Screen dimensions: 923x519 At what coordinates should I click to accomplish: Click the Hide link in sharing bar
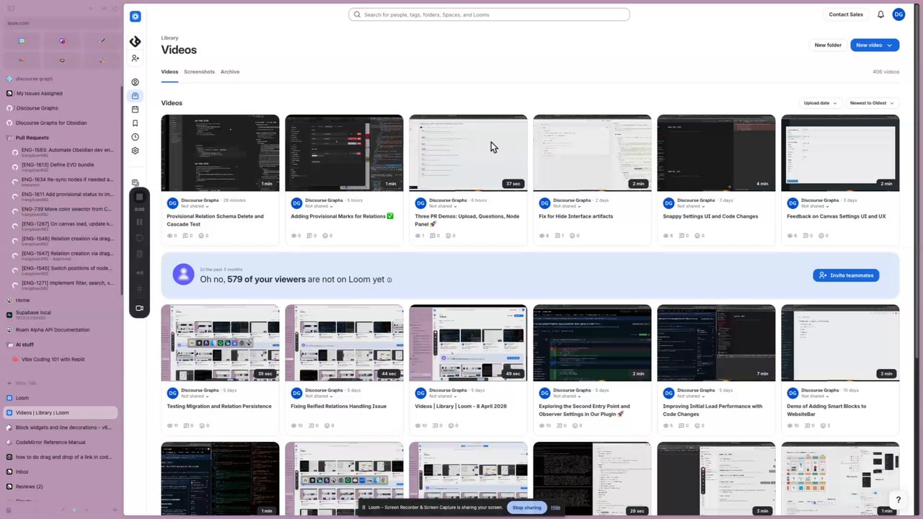pos(555,507)
